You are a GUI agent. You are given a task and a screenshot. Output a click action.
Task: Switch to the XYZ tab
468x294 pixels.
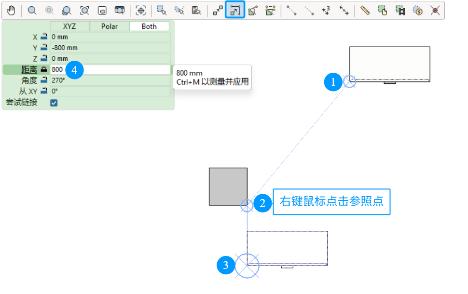[69, 26]
